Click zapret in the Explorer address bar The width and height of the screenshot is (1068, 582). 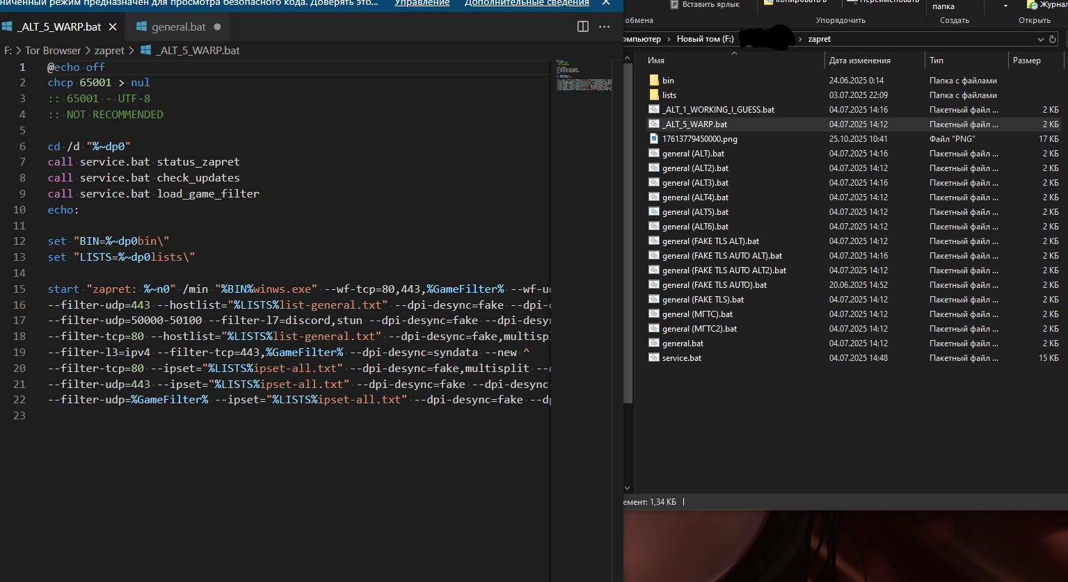[x=820, y=39]
